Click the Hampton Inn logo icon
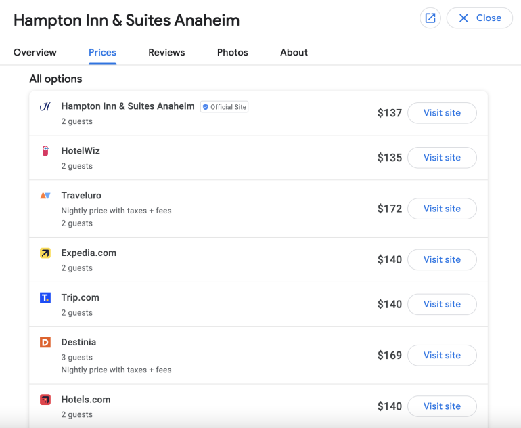 (x=45, y=106)
